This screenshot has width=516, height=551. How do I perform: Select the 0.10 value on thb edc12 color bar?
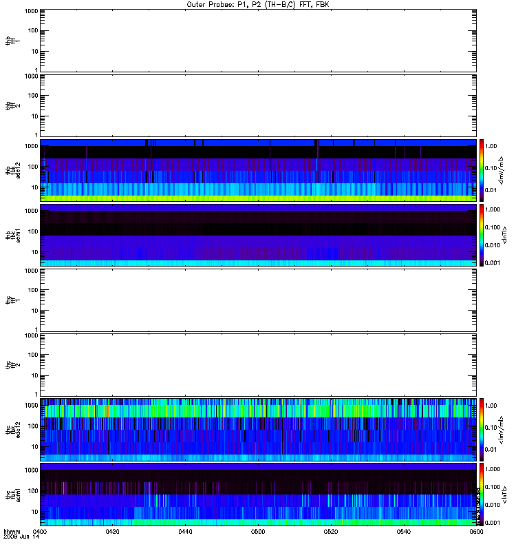pos(491,168)
